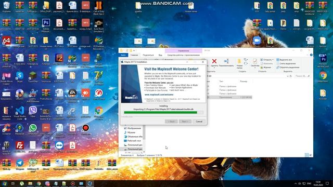
Task: Open Telegram desktop shortcut
Action: click(x=20, y=165)
